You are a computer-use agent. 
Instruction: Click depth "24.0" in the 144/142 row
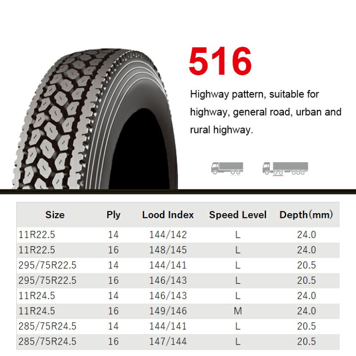(x=307, y=234)
